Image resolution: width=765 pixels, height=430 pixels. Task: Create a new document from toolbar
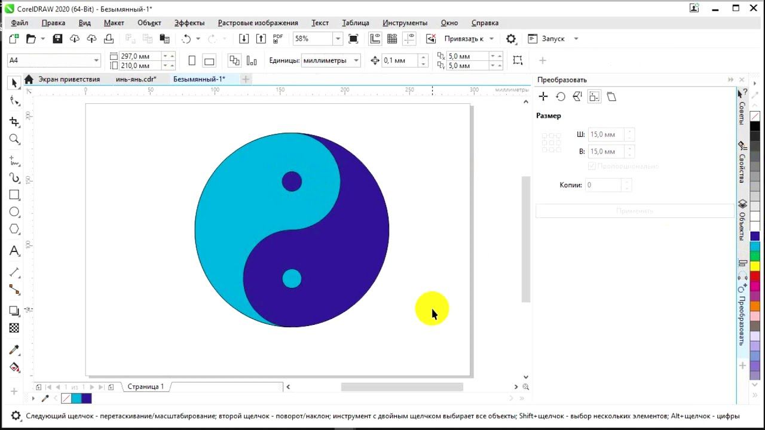tap(14, 39)
